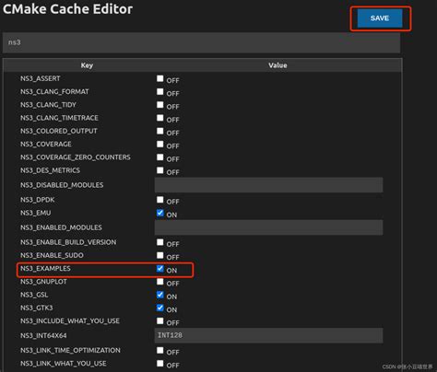Check the NS3_CLANG_TIDY option
437x372 pixels.
159,105
